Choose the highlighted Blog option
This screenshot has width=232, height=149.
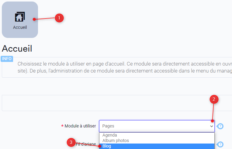157,146
